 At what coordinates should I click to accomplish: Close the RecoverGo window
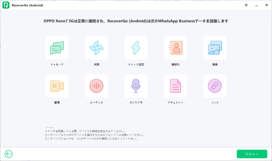pyautogui.click(x=267, y=5)
